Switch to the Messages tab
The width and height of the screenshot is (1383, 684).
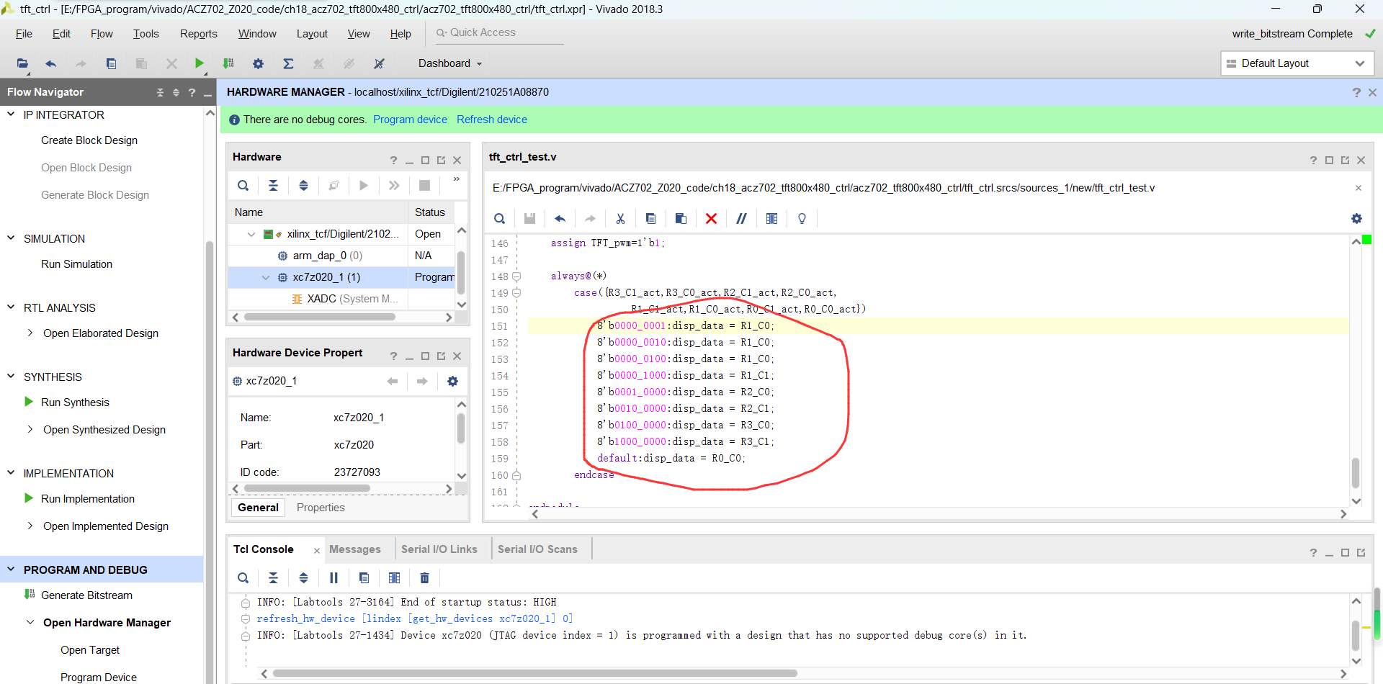tap(354, 549)
